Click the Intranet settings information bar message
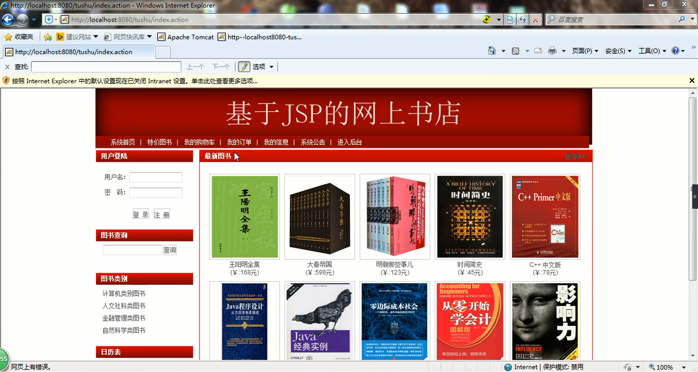Screen dimensions: 698x372 [x=135, y=81]
